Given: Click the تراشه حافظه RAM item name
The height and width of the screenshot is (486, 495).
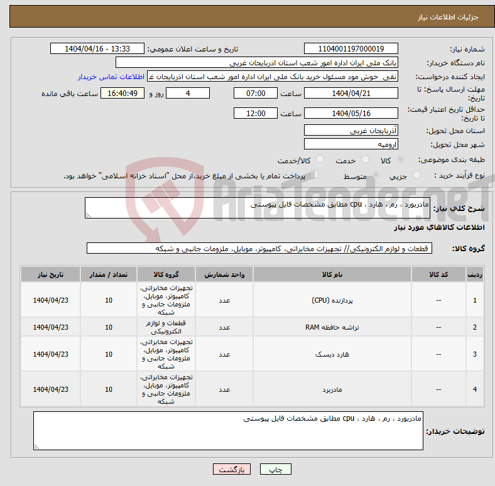Looking at the screenshot, I should tap(332, 327).
